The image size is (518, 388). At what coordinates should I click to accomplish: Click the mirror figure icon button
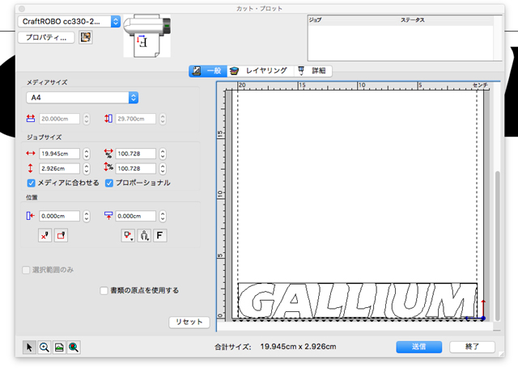144,235
